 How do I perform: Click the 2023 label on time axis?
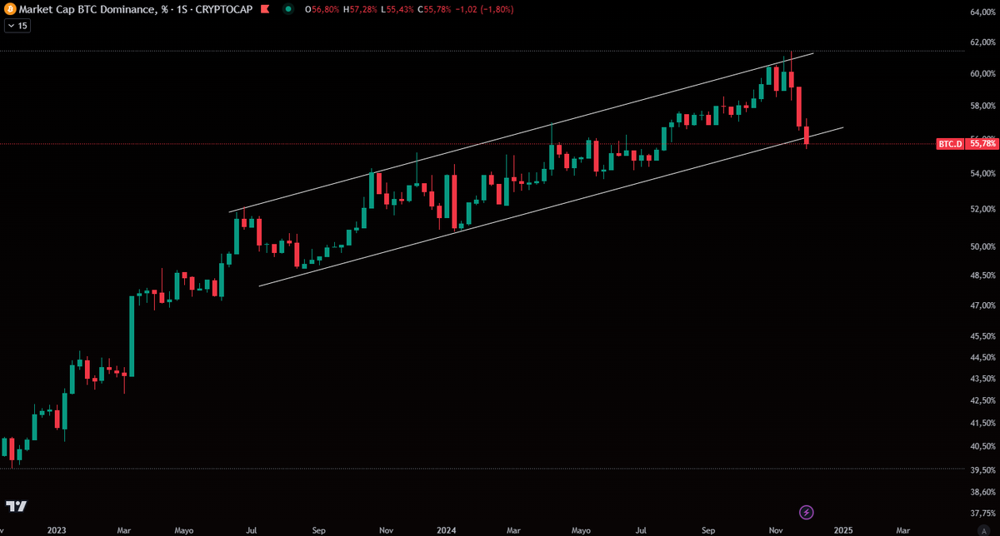click(57, 529)
